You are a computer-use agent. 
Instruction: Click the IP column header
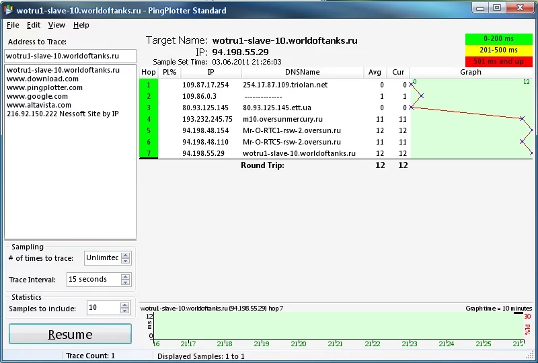[x=211, y=73]
